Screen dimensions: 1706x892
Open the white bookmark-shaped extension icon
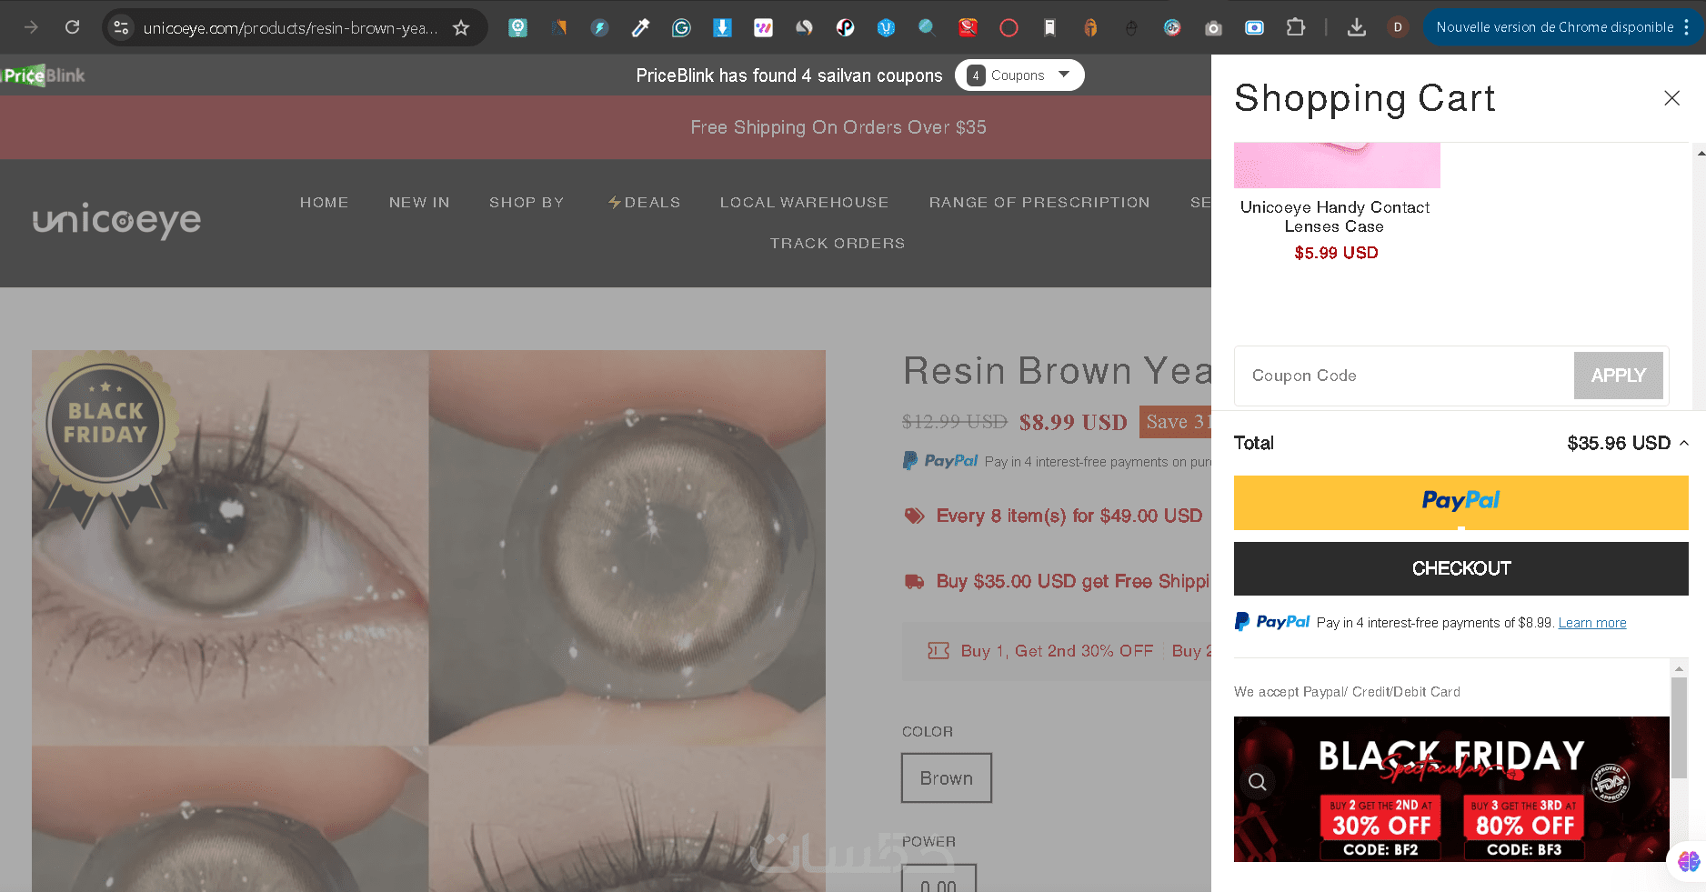click(1049, 27)
